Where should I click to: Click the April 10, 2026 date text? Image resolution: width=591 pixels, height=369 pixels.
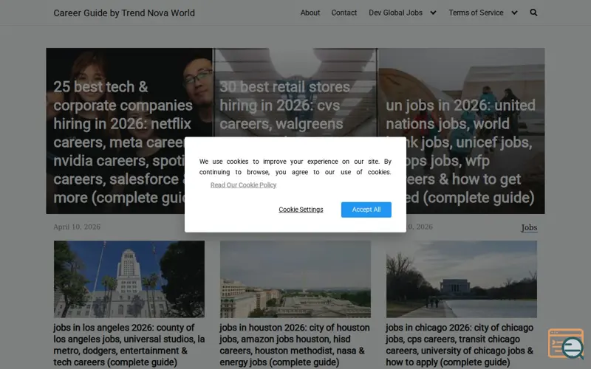(77, 227)
